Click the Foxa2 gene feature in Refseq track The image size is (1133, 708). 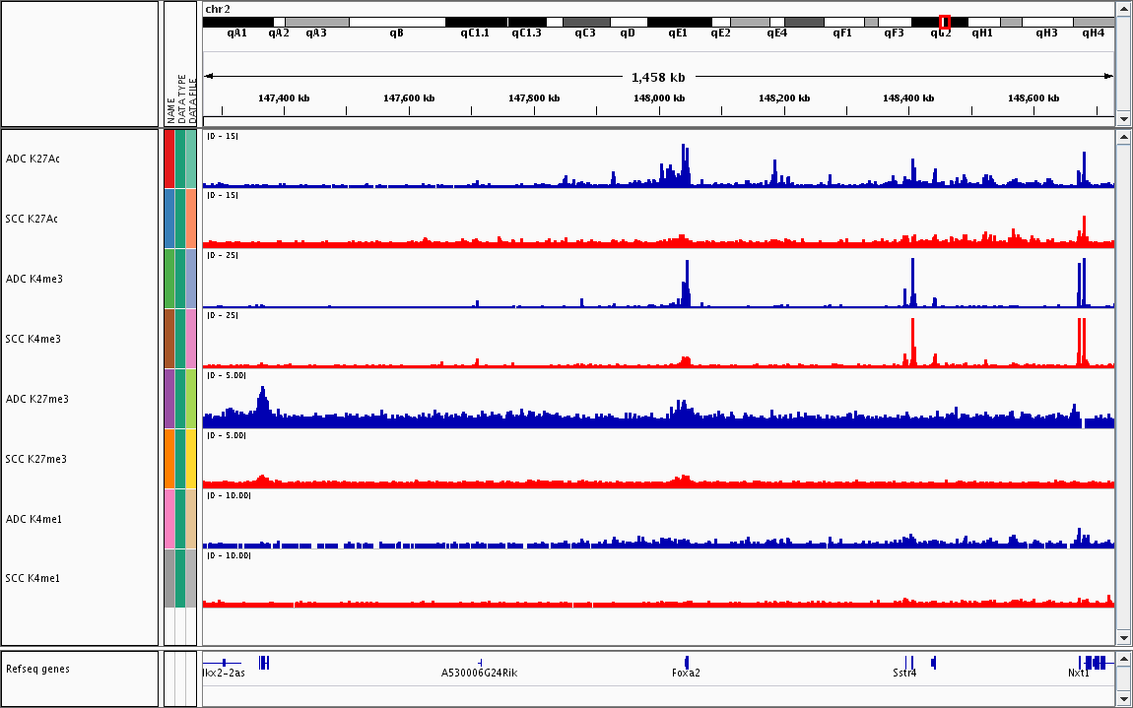(x=687, y=663)
